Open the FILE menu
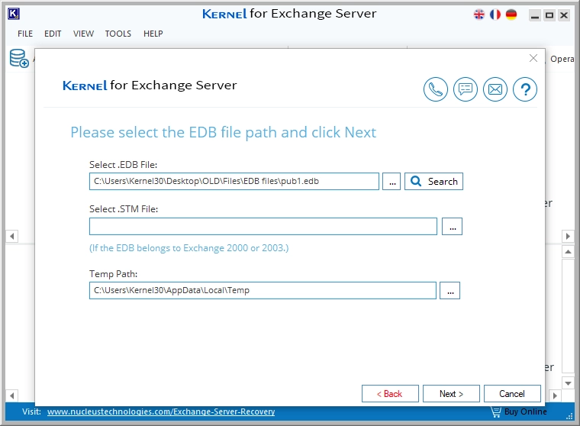The height and width of the screenshot is (426, 580). 25,34
